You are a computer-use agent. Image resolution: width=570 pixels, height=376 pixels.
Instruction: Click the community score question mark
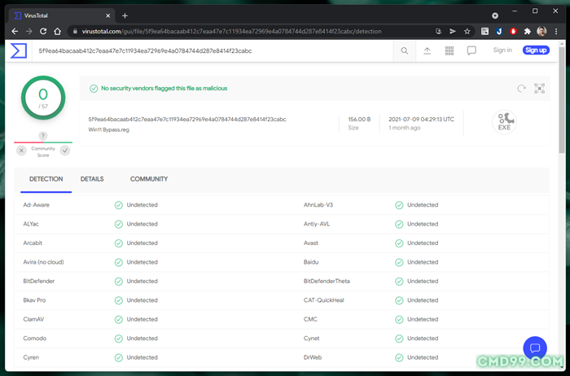click(x=43, y=135)
